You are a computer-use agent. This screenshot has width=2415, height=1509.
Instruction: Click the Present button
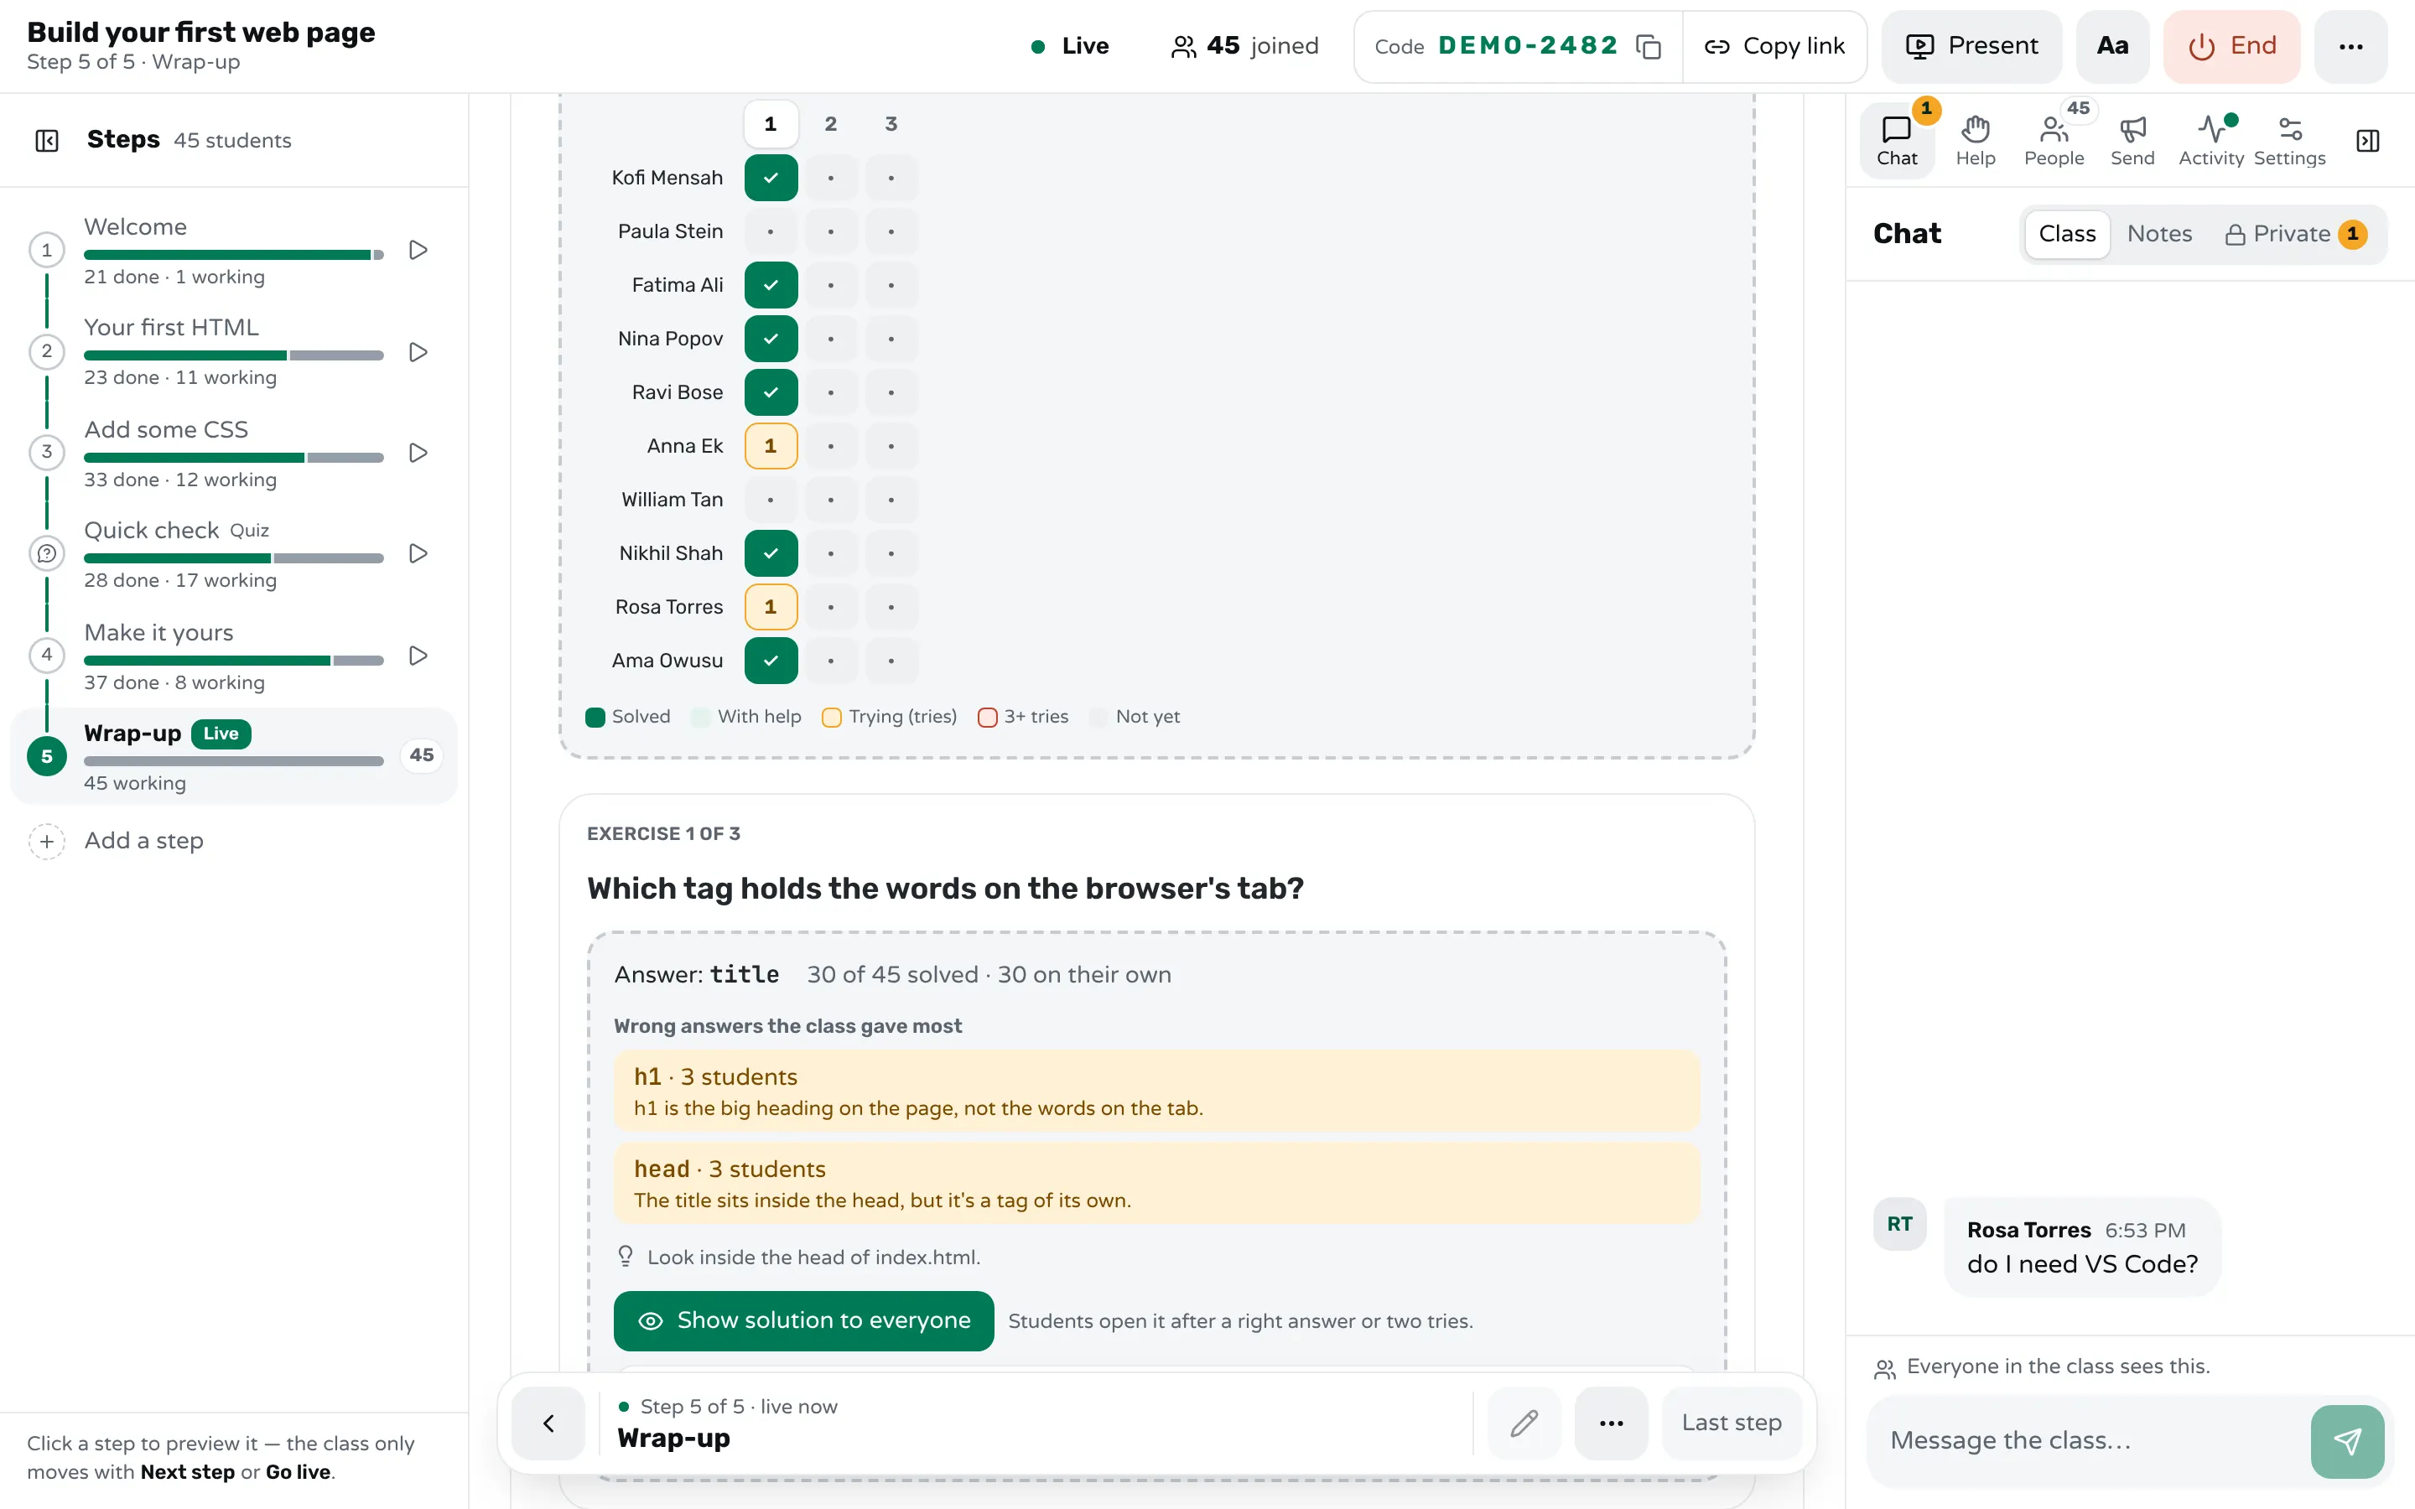coord(1971,47)
